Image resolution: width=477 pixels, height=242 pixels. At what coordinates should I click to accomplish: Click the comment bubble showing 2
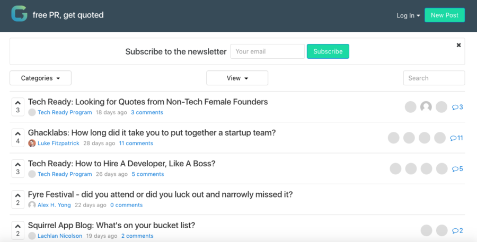[x=457, y=230]
